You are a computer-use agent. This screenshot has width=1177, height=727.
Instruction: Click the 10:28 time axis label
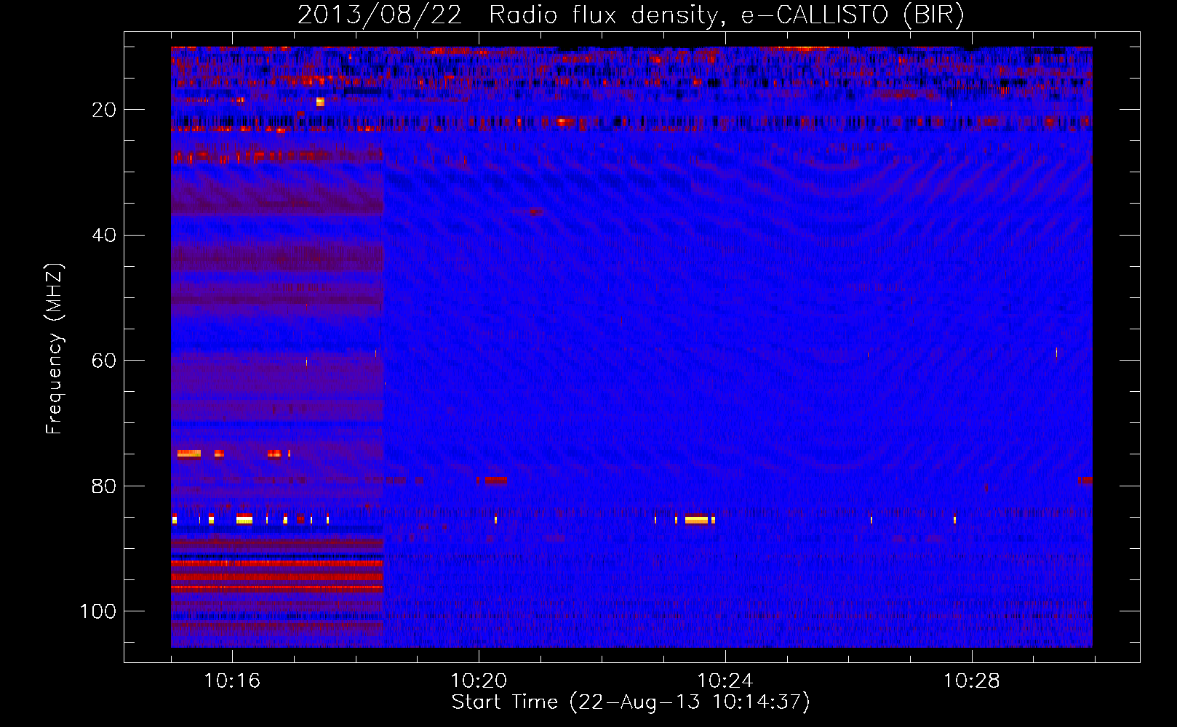pyautogui.click(x=972, y=681)
